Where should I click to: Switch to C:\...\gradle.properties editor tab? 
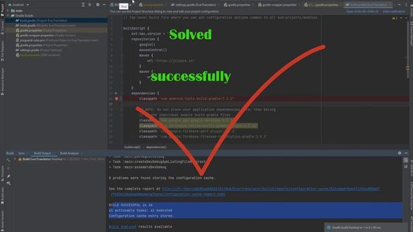pos(323,5)
